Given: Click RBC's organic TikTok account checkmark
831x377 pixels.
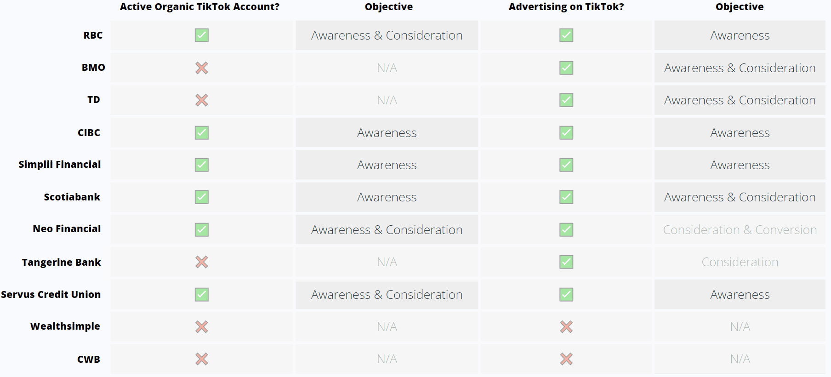Looking at the screenshot, I should 201,35.
